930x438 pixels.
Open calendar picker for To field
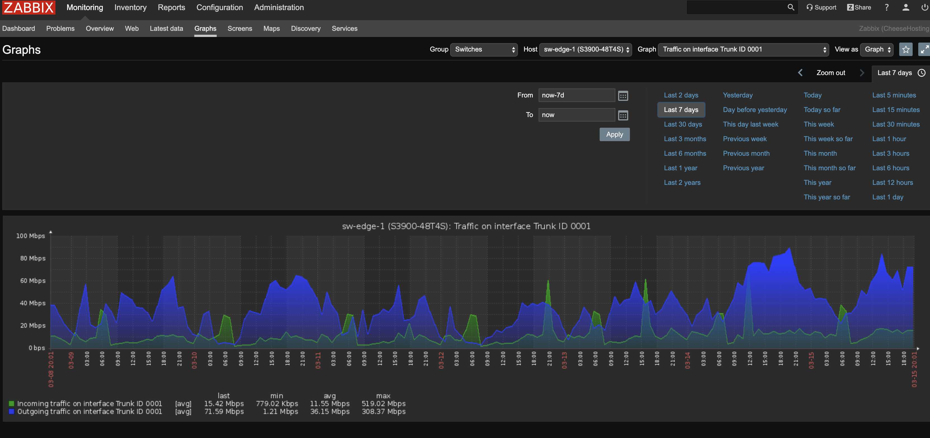pos(623,115)
